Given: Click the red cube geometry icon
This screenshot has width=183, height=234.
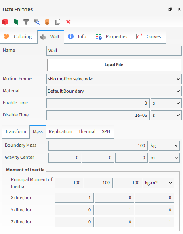Looking at the screenshot, I should 5,22.
